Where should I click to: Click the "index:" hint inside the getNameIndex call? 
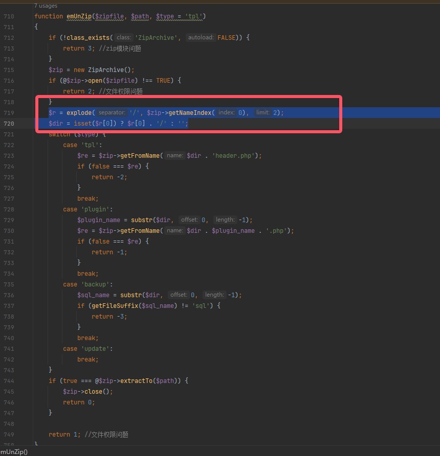coord(227,112)
